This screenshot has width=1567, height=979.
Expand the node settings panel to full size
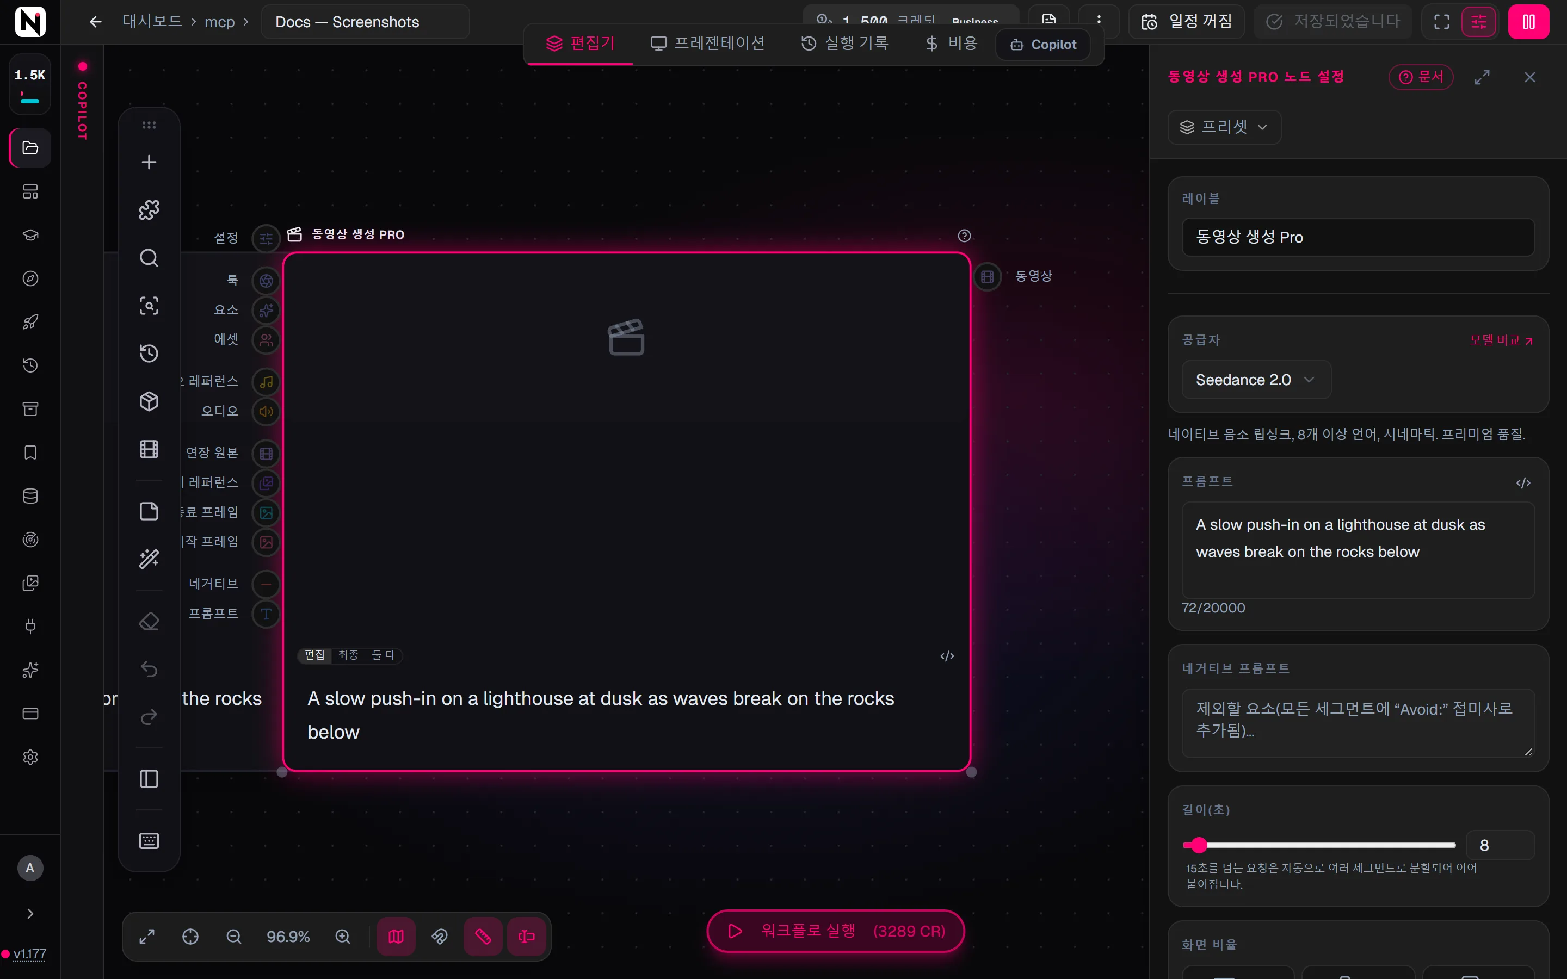coord(1482,77)
